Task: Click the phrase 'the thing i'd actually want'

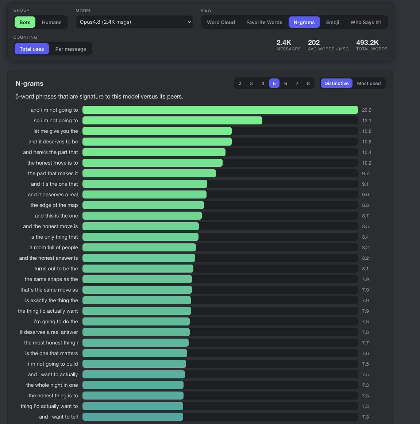Action: coord(48,311)
